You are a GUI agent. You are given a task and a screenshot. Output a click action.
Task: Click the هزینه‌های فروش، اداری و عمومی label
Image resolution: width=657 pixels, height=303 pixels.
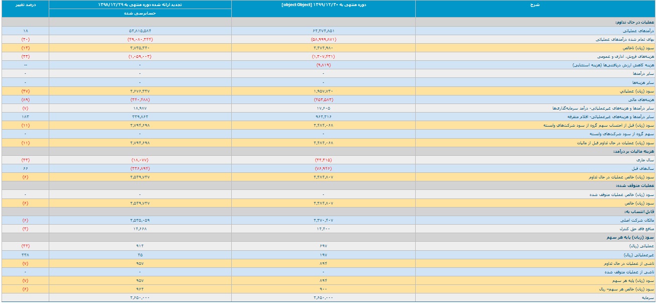625,56
